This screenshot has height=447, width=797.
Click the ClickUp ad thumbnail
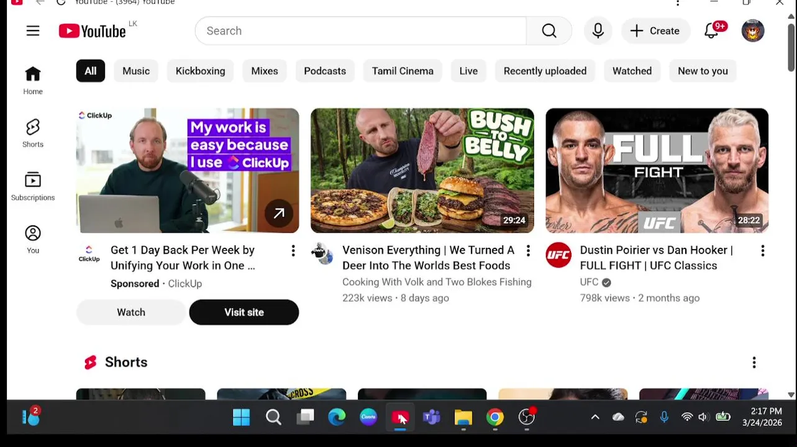click(188, 171)
